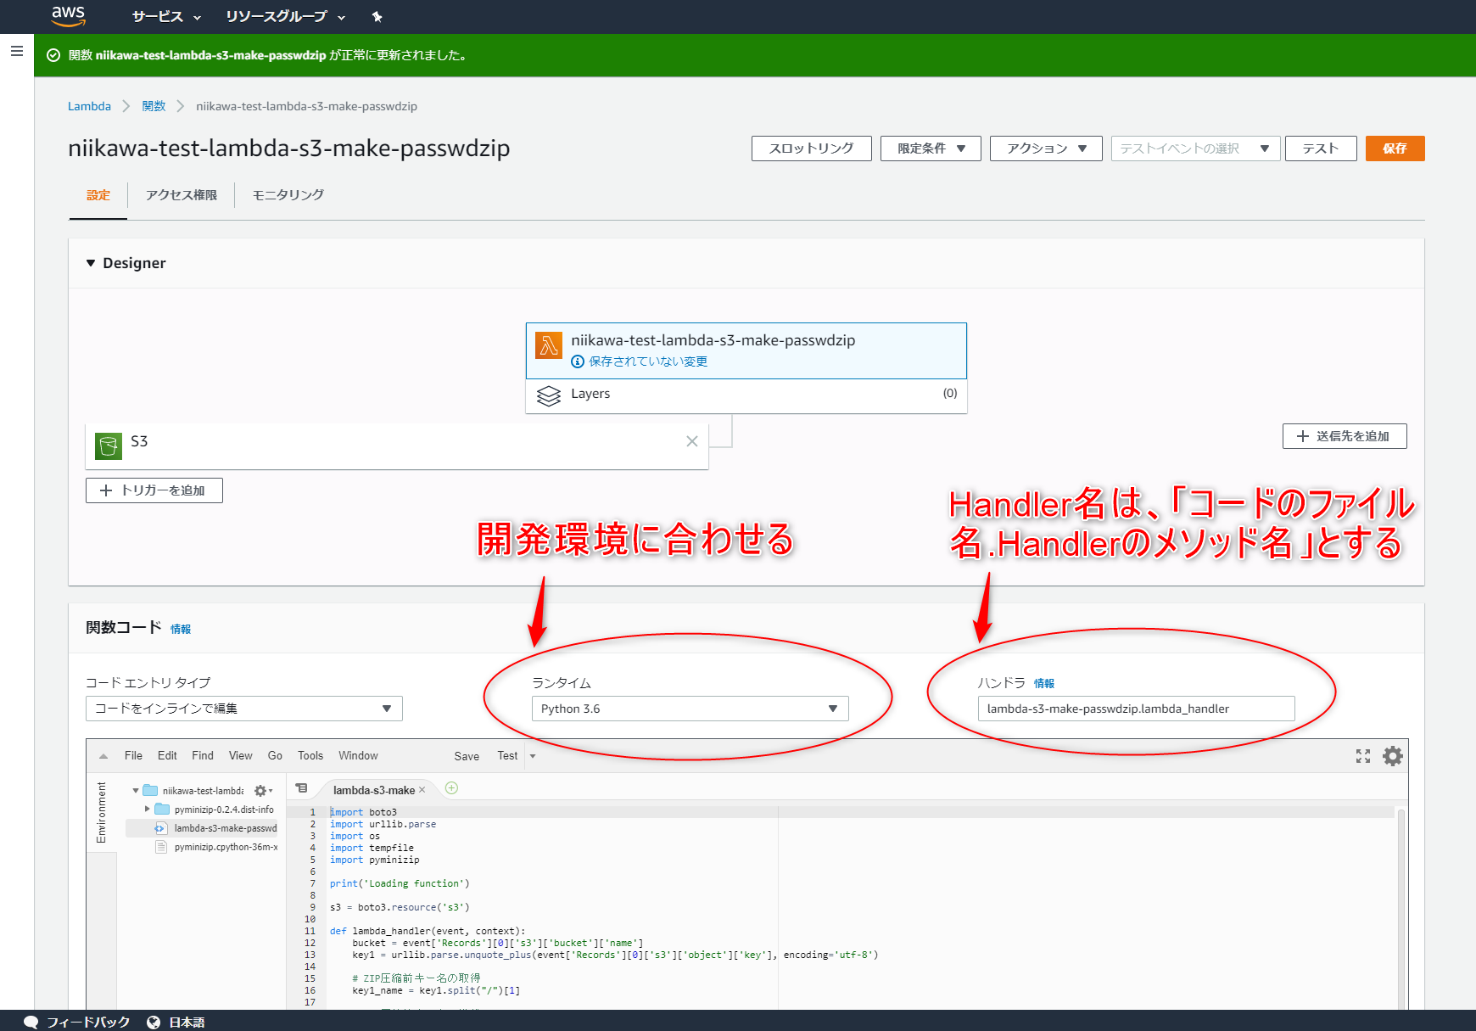Expand the pyminizip-0.2.4.dist-info folder

(x=148, y=810)
